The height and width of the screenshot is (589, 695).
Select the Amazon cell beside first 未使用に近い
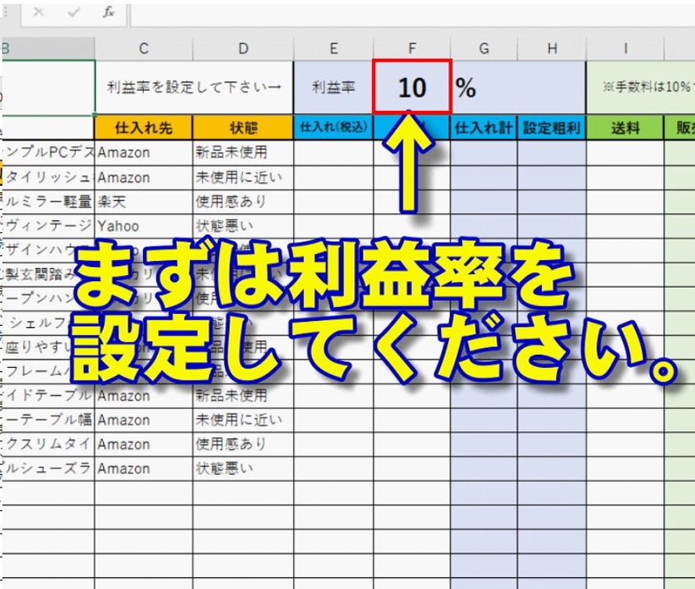144,177
